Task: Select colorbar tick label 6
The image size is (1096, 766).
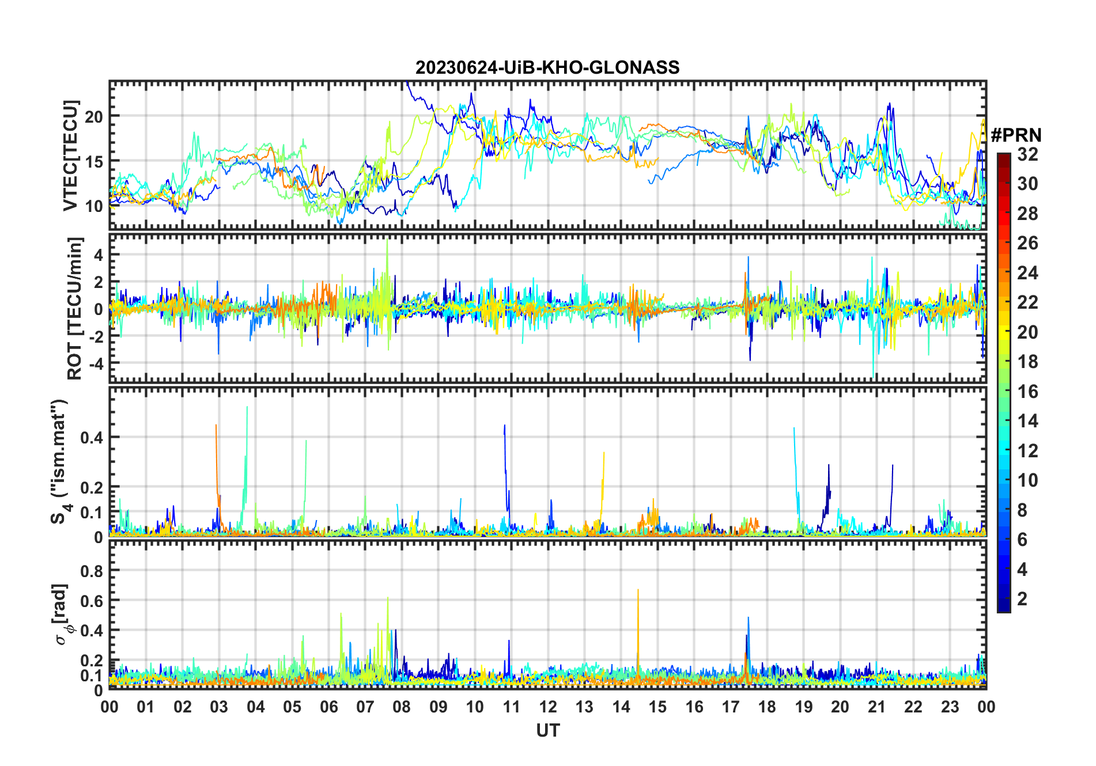Action: (1022, 540)
